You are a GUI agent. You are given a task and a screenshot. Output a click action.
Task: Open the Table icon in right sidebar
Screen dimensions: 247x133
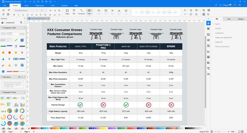coord(208,57)
